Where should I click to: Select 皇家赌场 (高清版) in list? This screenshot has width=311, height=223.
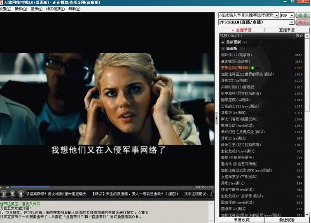tap(262, 61)
